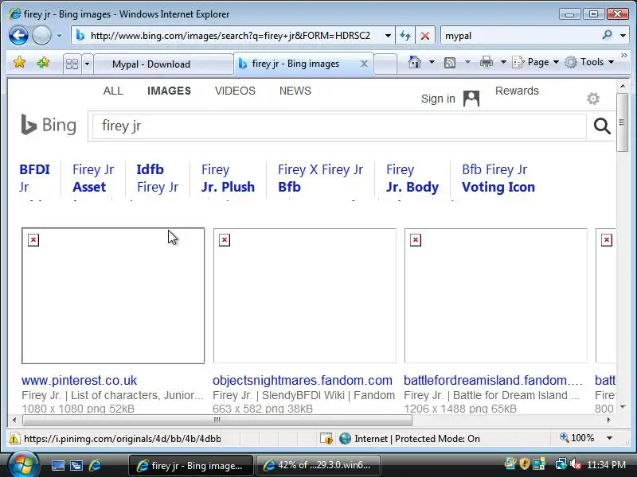Screen dimensions: 637x477
Task: Click the horizontal scrollbar thumb
Action: click(217, 421)
